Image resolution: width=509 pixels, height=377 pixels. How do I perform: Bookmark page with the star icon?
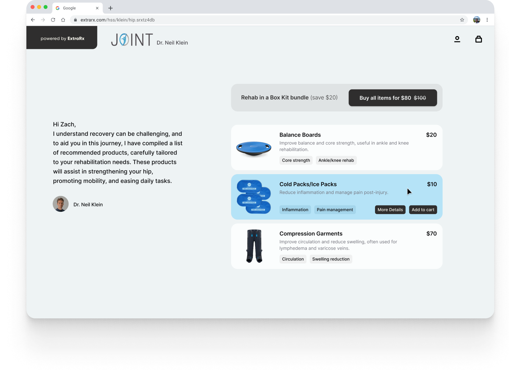coord(462,20)
